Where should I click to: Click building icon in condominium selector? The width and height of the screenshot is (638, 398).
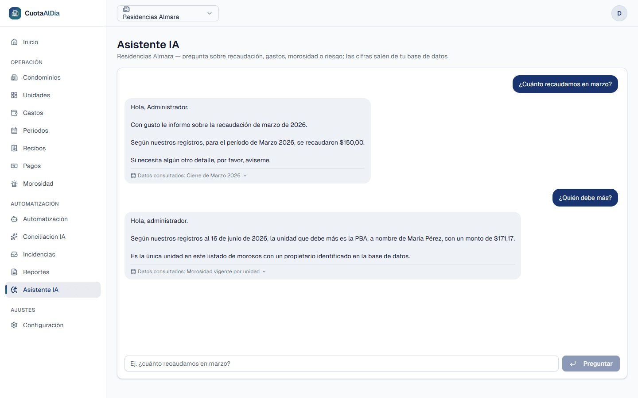(126, 9)
